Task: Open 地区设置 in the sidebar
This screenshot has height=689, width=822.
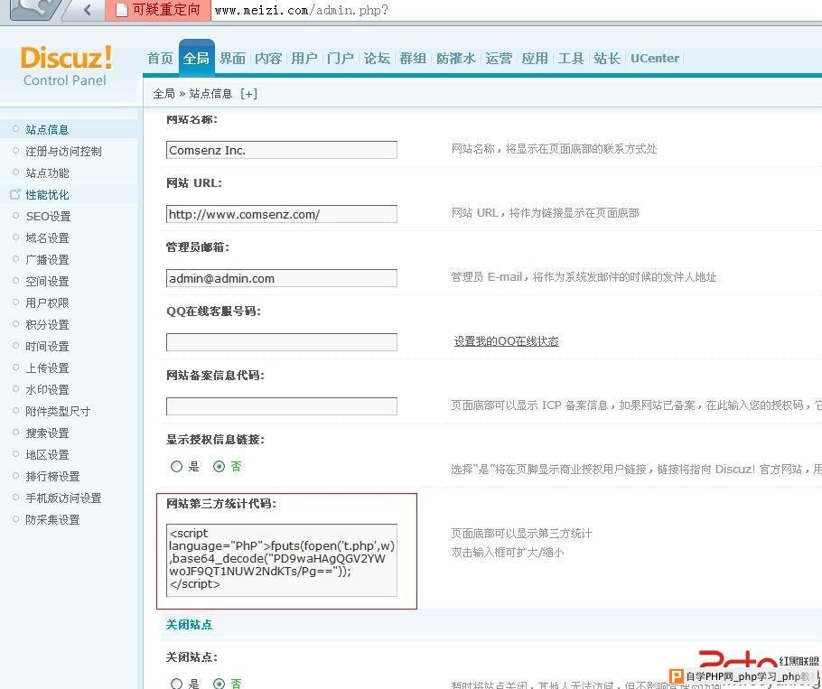Action: (47, 455)
